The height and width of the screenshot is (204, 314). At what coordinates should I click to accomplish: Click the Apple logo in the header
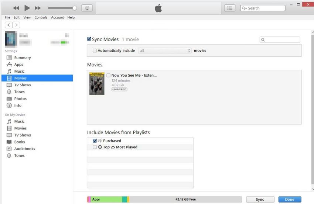click(x=158, y=8)
